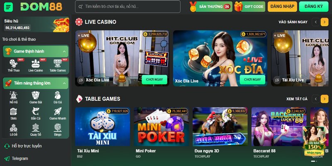Go to next Table Games with yellow arrow
Screen dimensions: 332x166
click(x=325, y=99)
